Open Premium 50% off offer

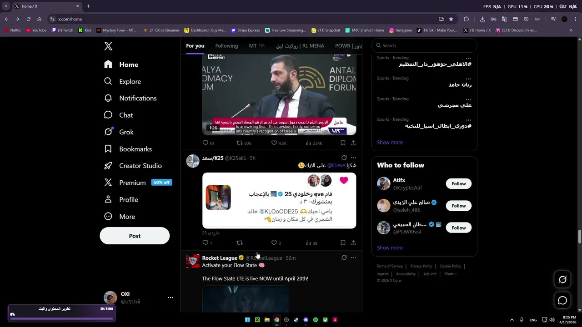click(138, 183)
